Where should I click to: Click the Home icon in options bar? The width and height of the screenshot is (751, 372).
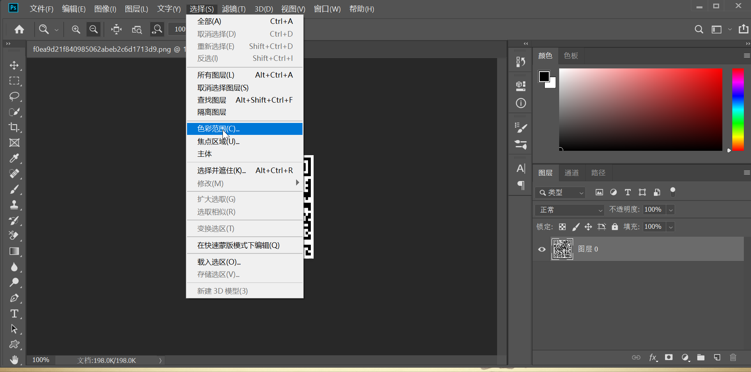pos(19,29)
